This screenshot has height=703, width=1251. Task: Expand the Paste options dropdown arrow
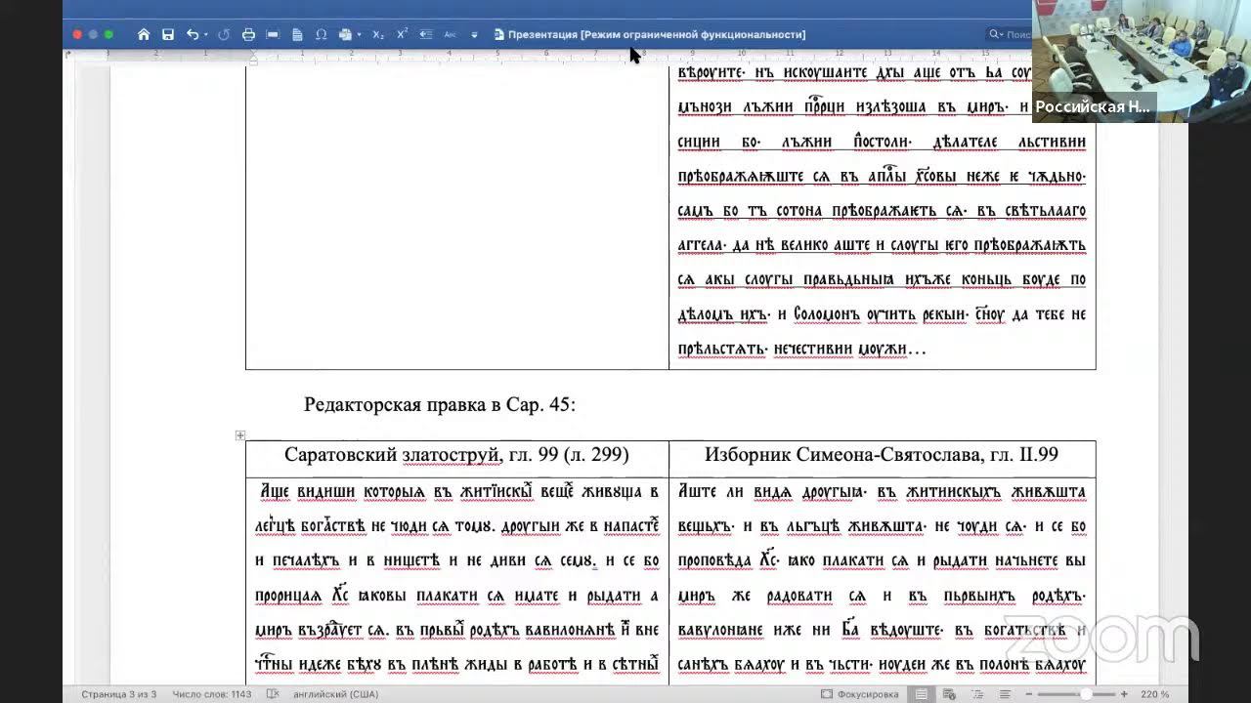pos(359,35)
